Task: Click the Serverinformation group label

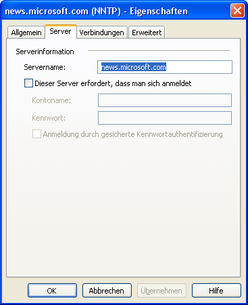Action: click(45, 52)
